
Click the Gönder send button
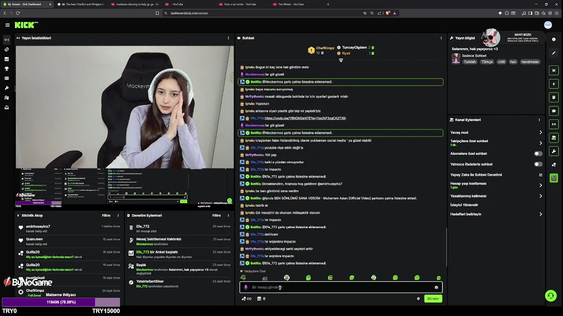tap(433, 298)
